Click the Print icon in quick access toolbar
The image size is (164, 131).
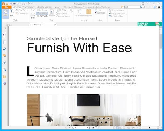click(14, 4)
